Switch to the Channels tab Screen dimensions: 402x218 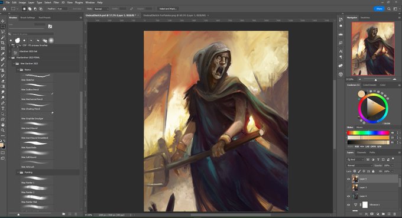coord(361,152)
